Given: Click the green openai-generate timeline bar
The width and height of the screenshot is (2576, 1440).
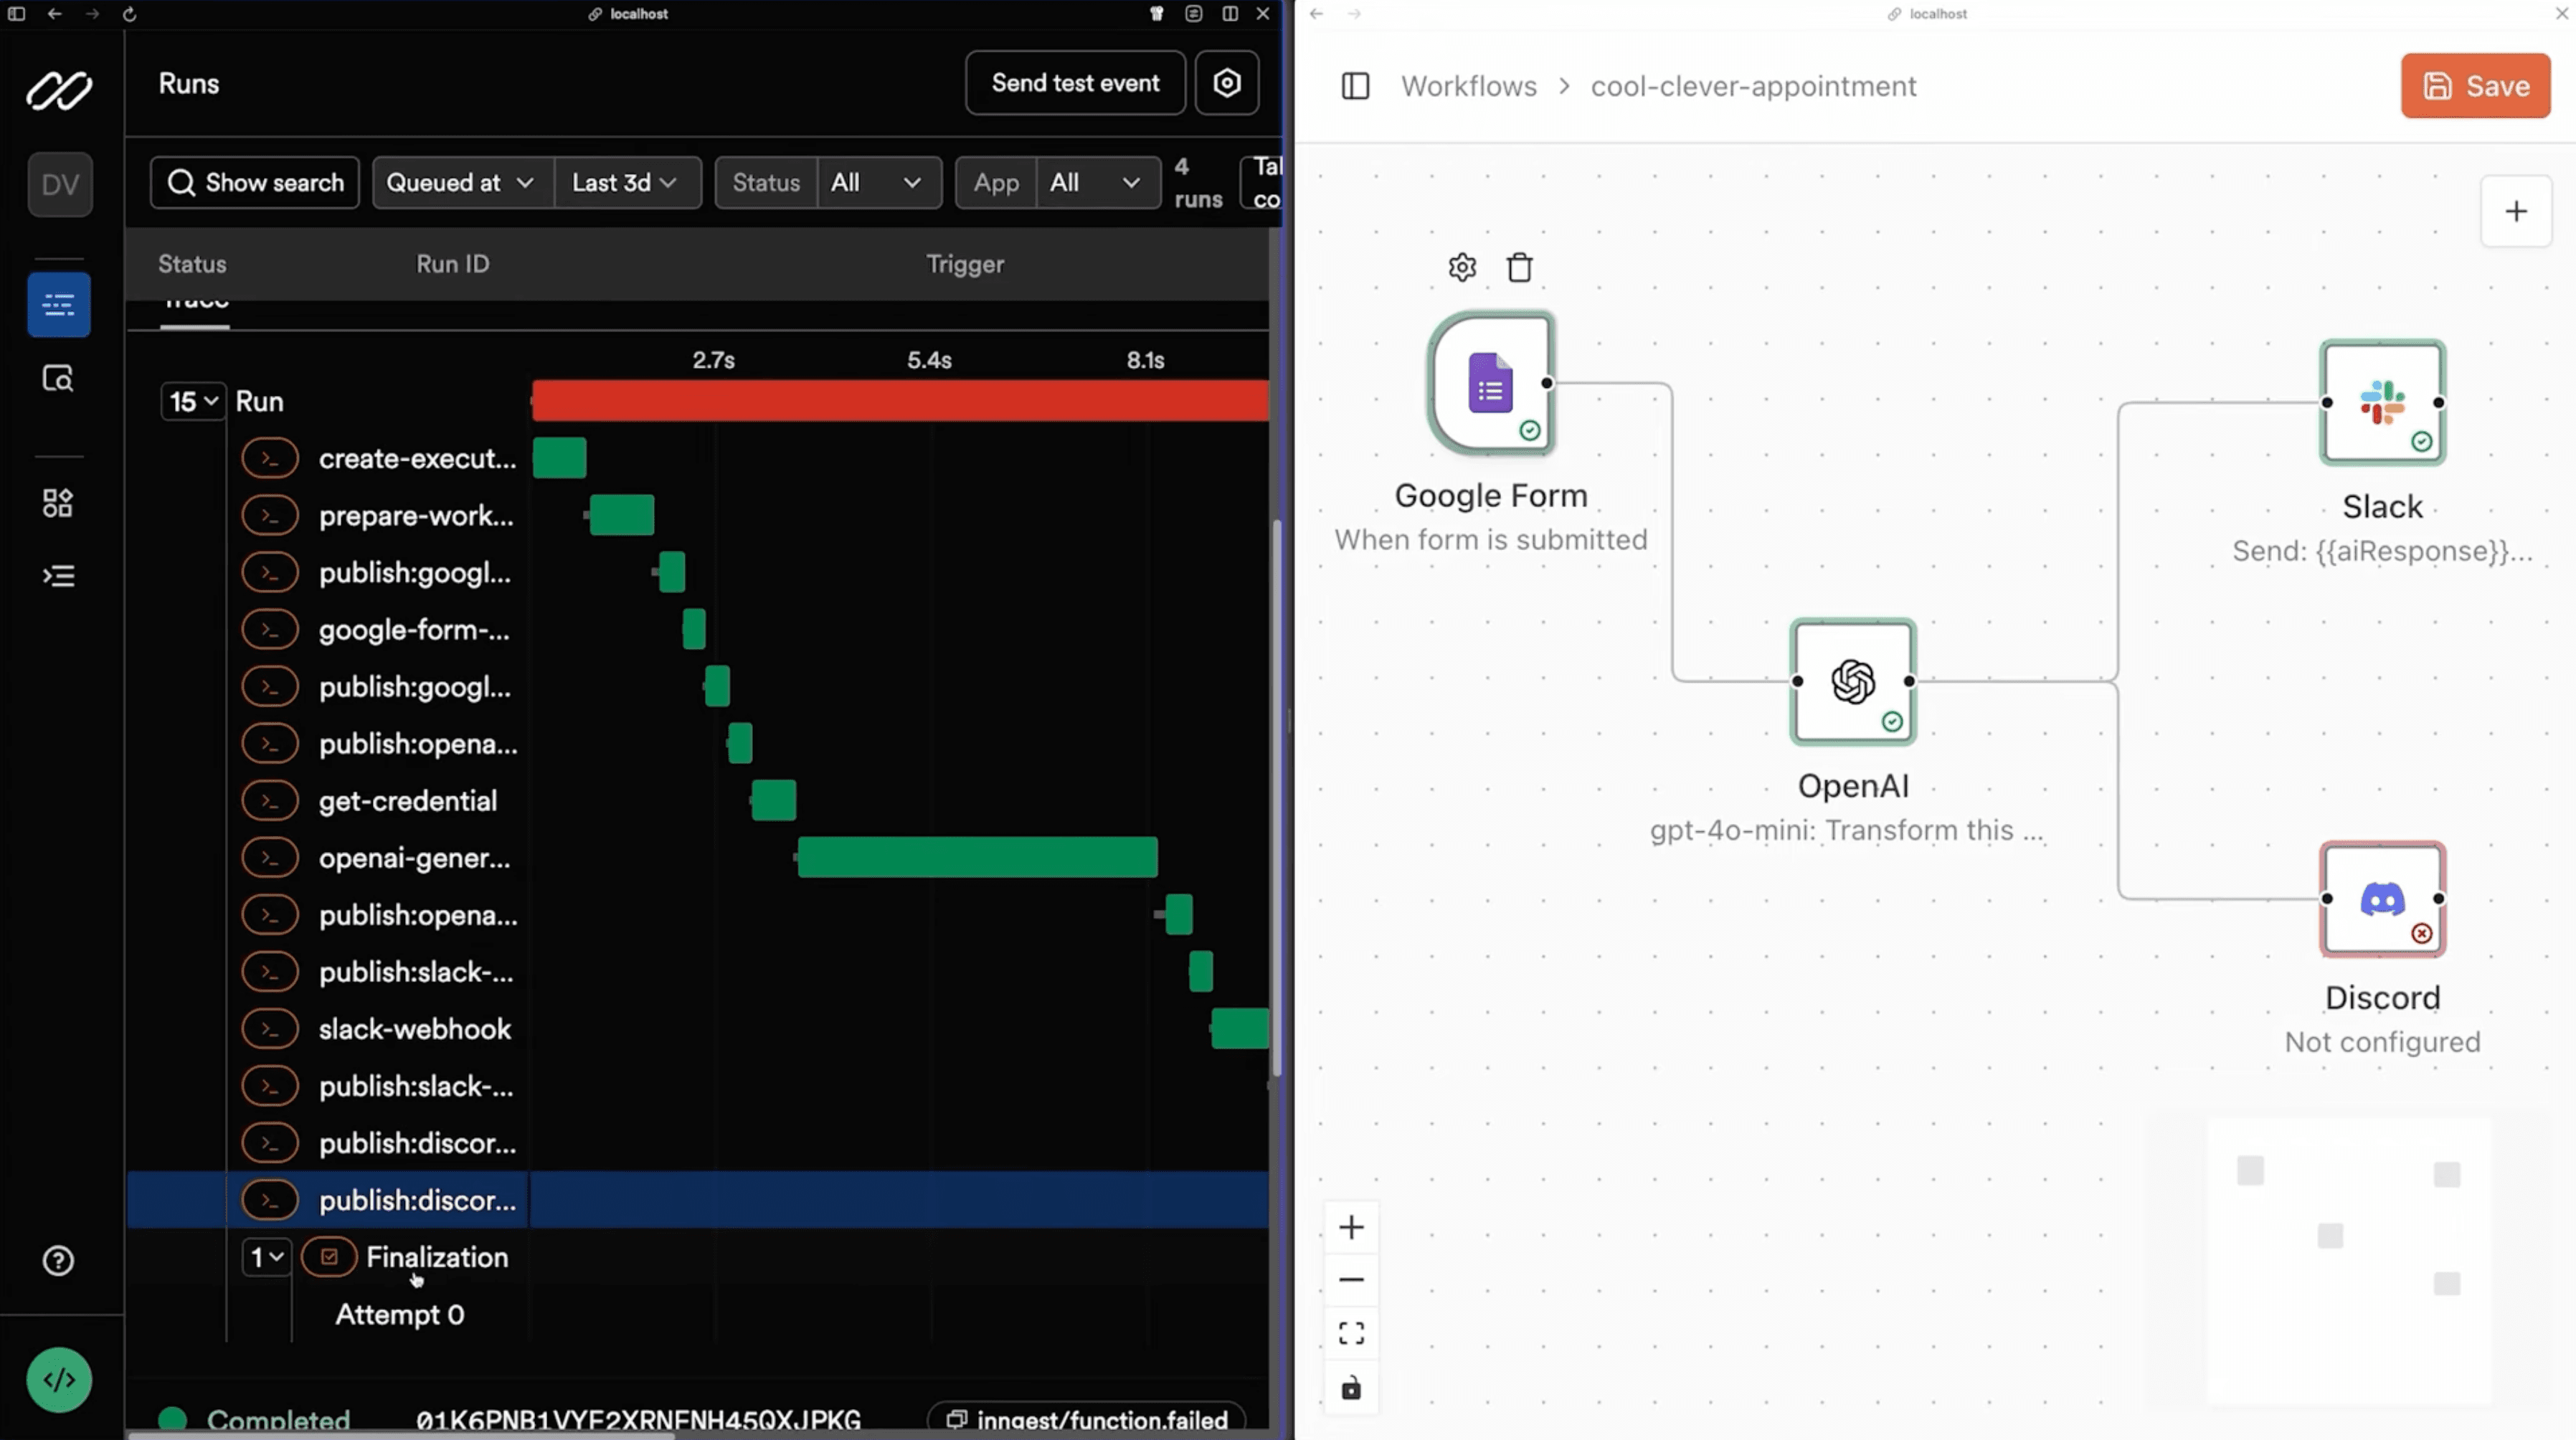Looking at the screenshot, I should [977, 858].
